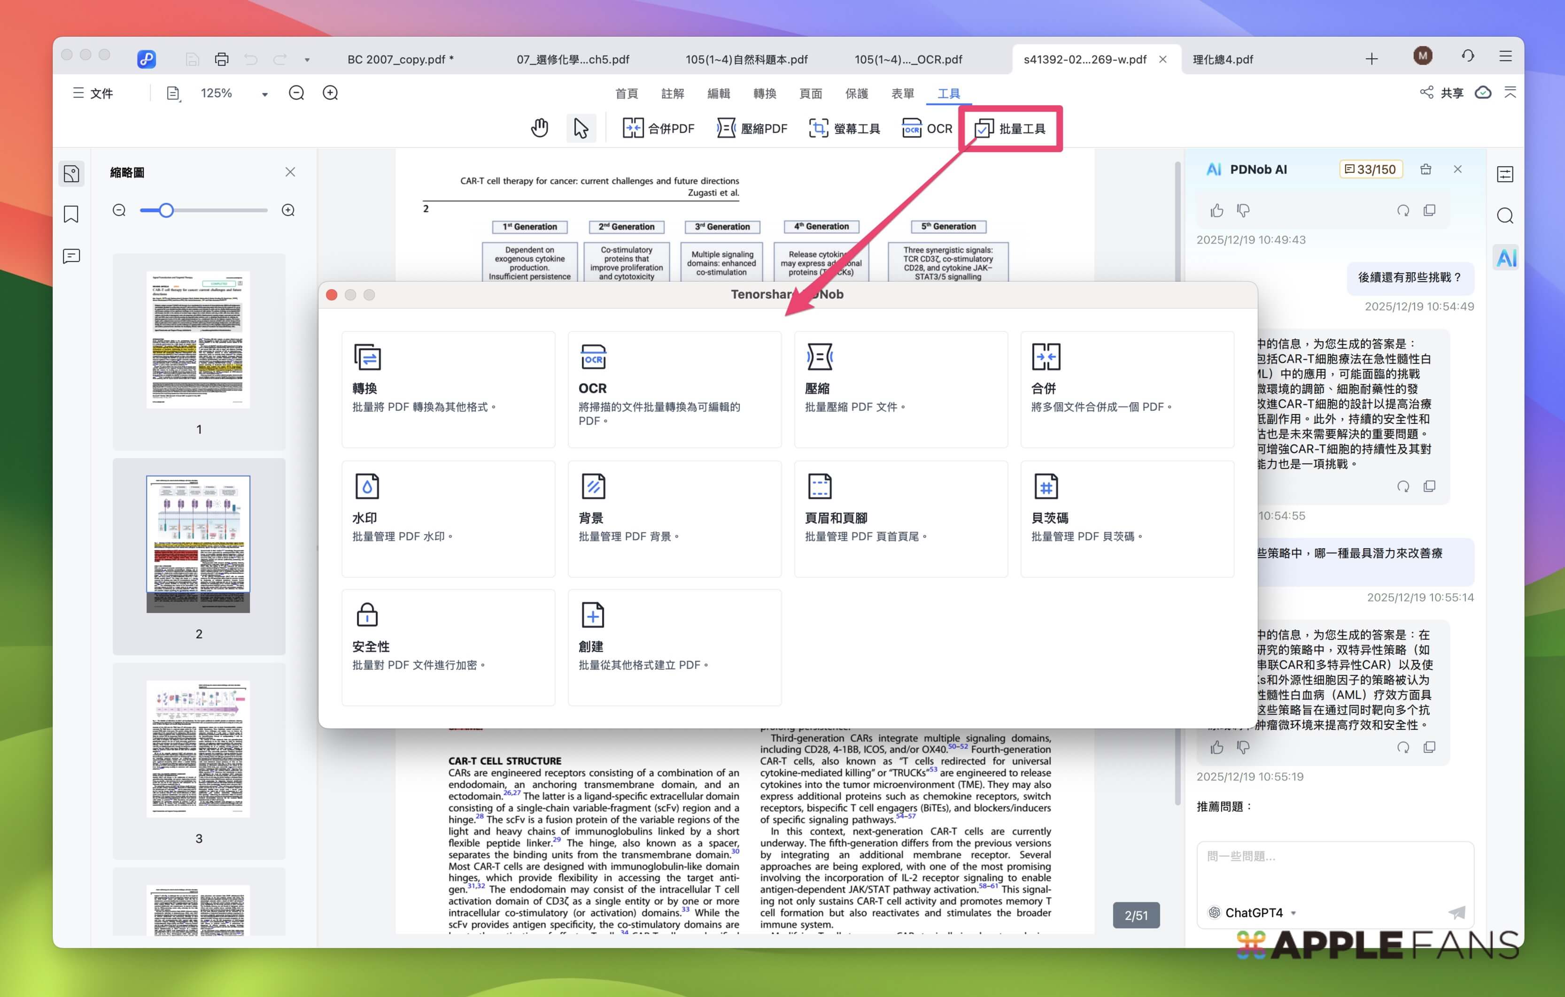Toggle the PDNob AI side panel button
1565x997 pixels.
click(x=1506, y=258)
